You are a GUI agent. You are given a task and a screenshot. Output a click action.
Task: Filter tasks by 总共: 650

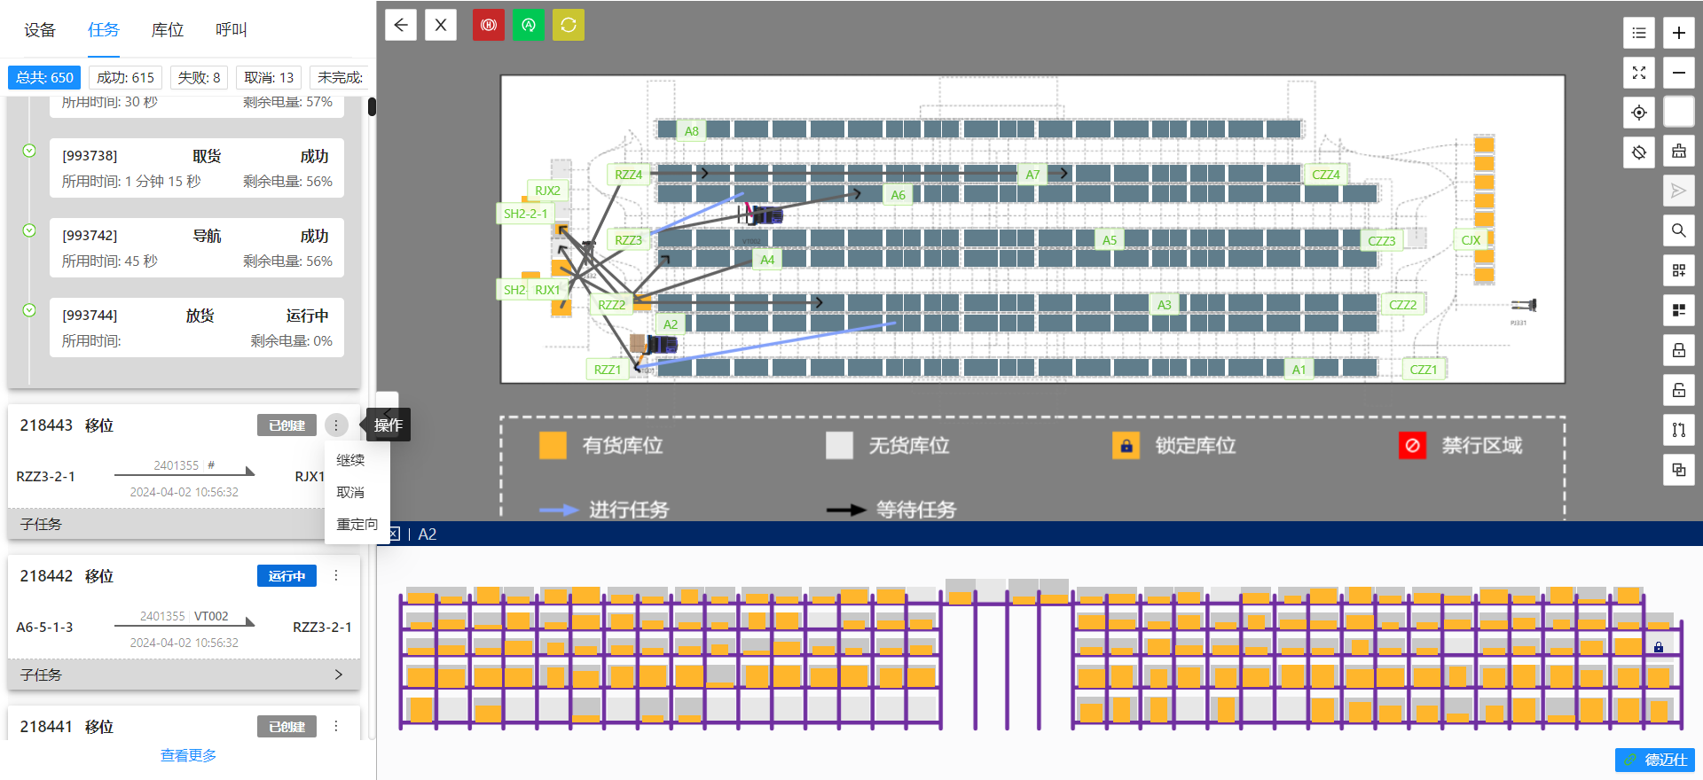point(44,78)
